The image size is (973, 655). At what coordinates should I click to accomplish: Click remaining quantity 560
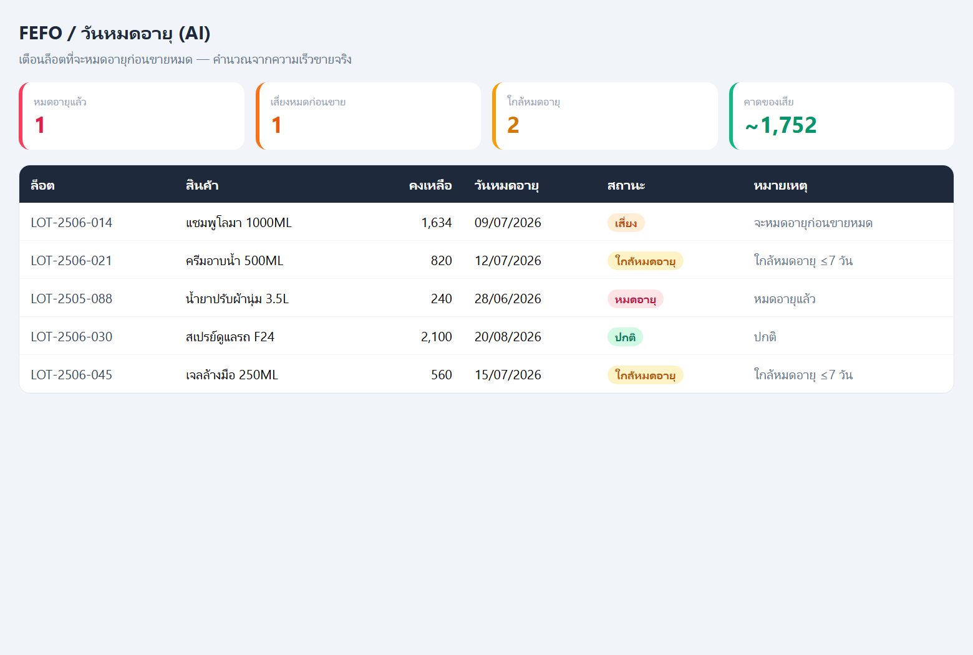click(x=442, y=375)
